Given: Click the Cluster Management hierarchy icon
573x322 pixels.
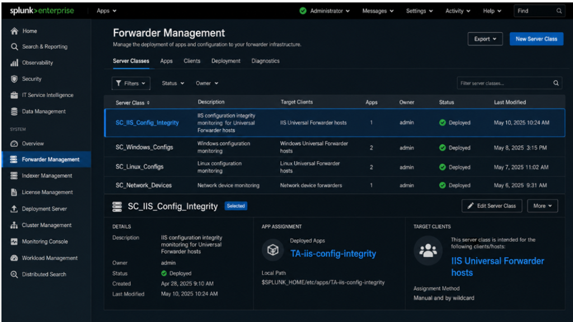Looking at the screenshot, I should pyautogui.click(x=14, y=225).
